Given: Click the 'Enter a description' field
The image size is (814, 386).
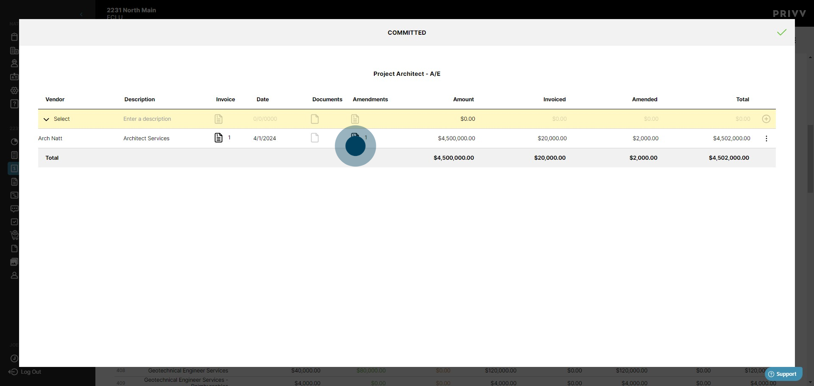Looking at the screenshot, I should click(x=147, y=119).
